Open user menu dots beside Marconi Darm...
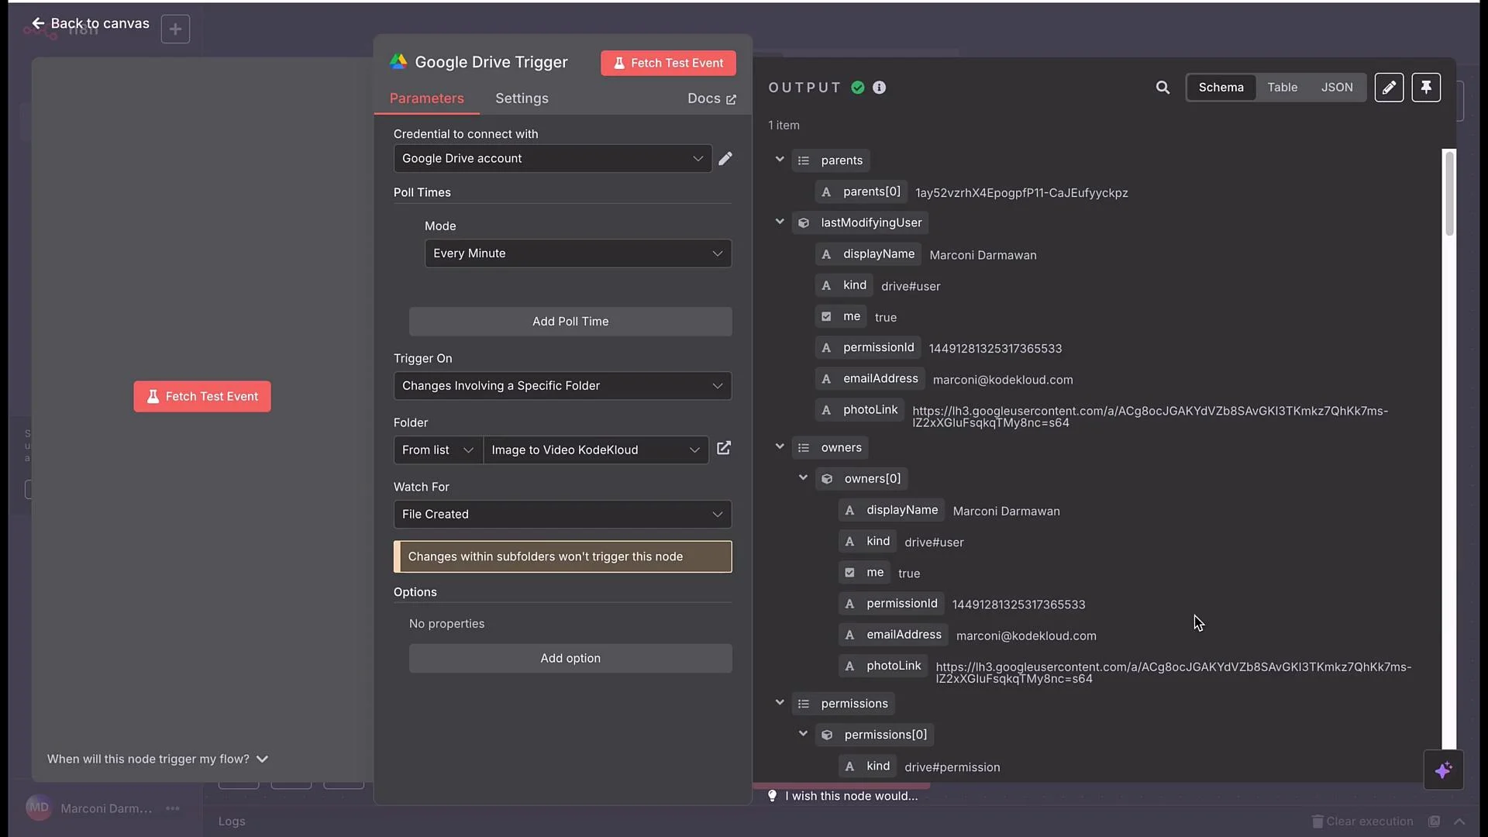 click(x=173, y=808)
